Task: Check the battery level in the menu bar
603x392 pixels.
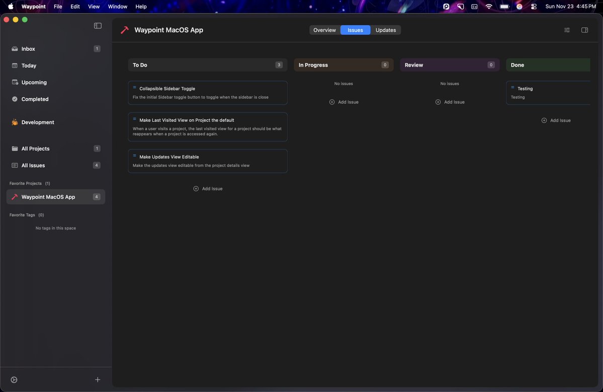Action: point(504,7)
